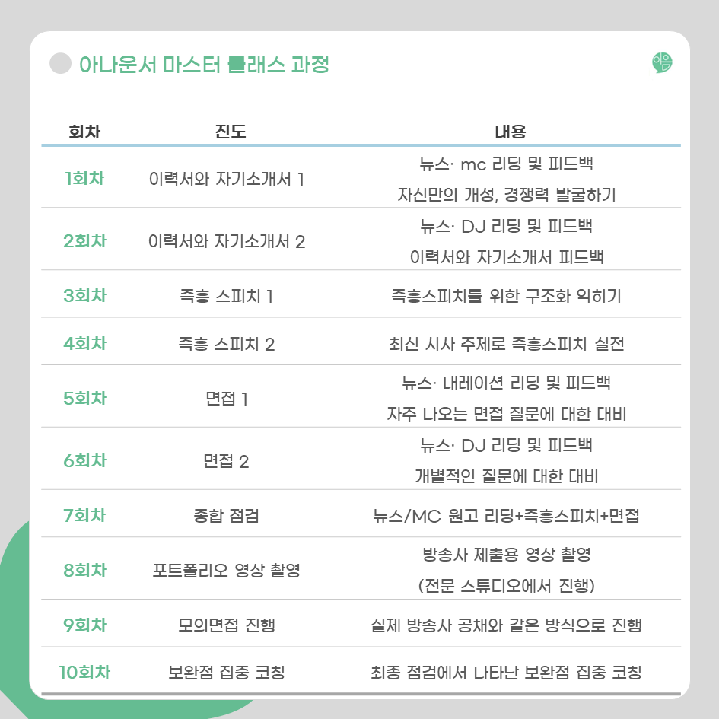Select the 7회차 session label
This screenshot has width=719, height=719.
click(x=84, y=515)
